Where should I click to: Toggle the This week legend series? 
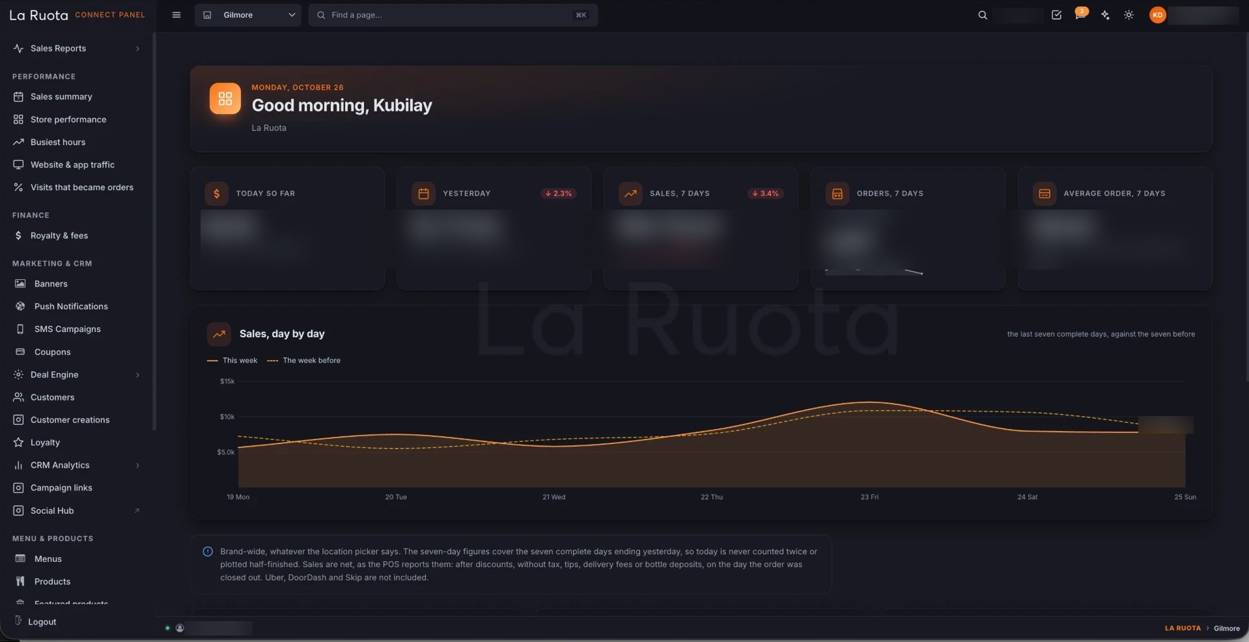point(232,360)
